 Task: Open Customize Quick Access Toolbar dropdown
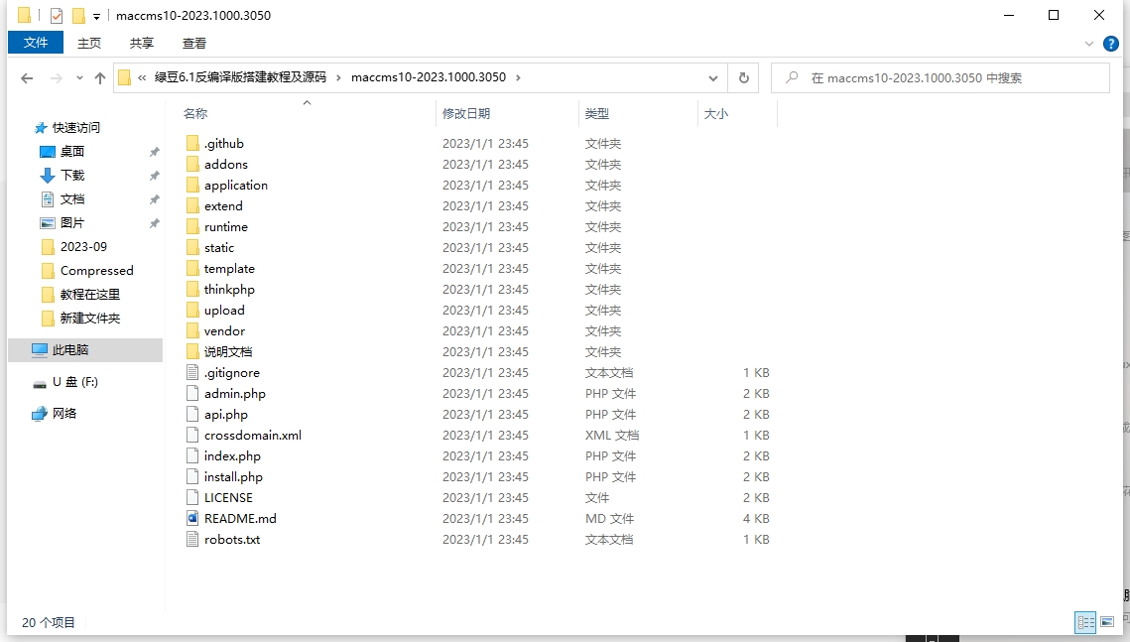(x=96, y=16)
